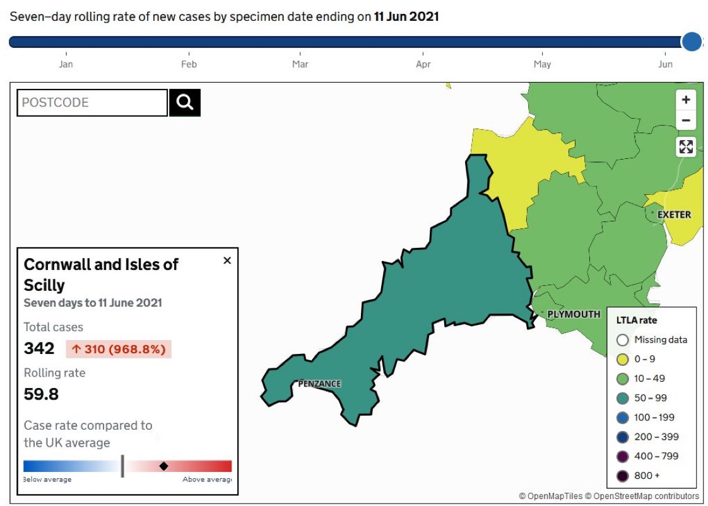Click the Mar marker on the timeline
The width and height of the screenshot is (708, 506).
coord(300,64)
